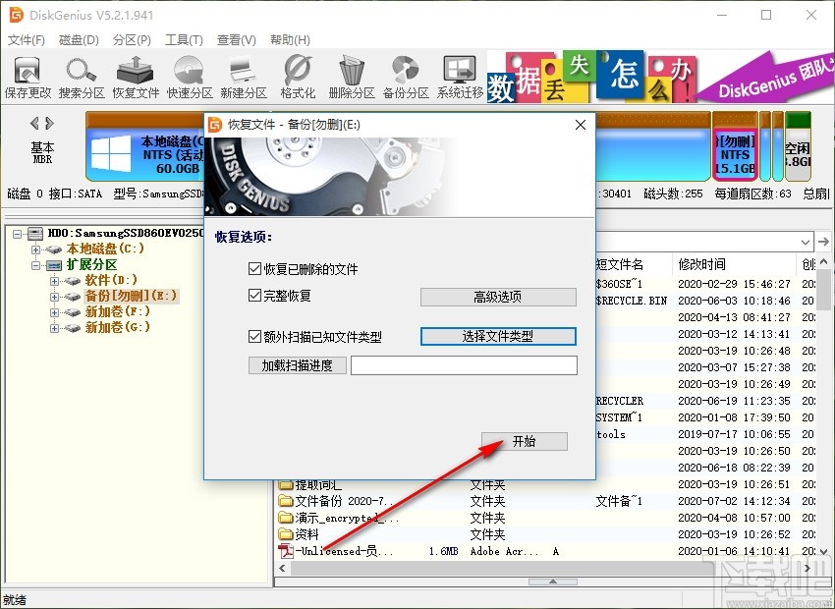The height and width of the screenshot is (609, 835).
Task: Expand the 本地磁盘(C:) tree node
Action: point(35,249)
